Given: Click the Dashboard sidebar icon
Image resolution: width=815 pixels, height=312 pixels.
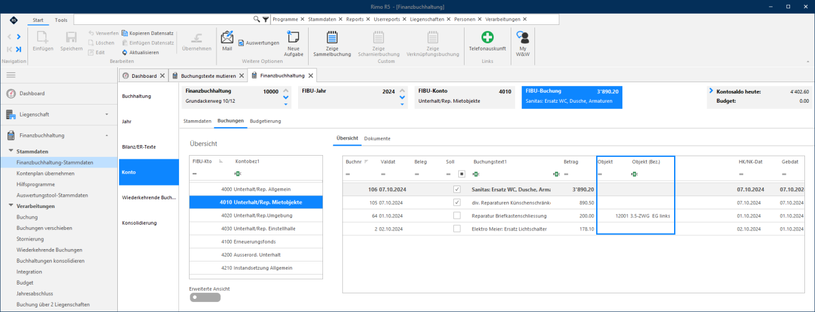Looking at the screenshot, I should (x=11, y=93).
